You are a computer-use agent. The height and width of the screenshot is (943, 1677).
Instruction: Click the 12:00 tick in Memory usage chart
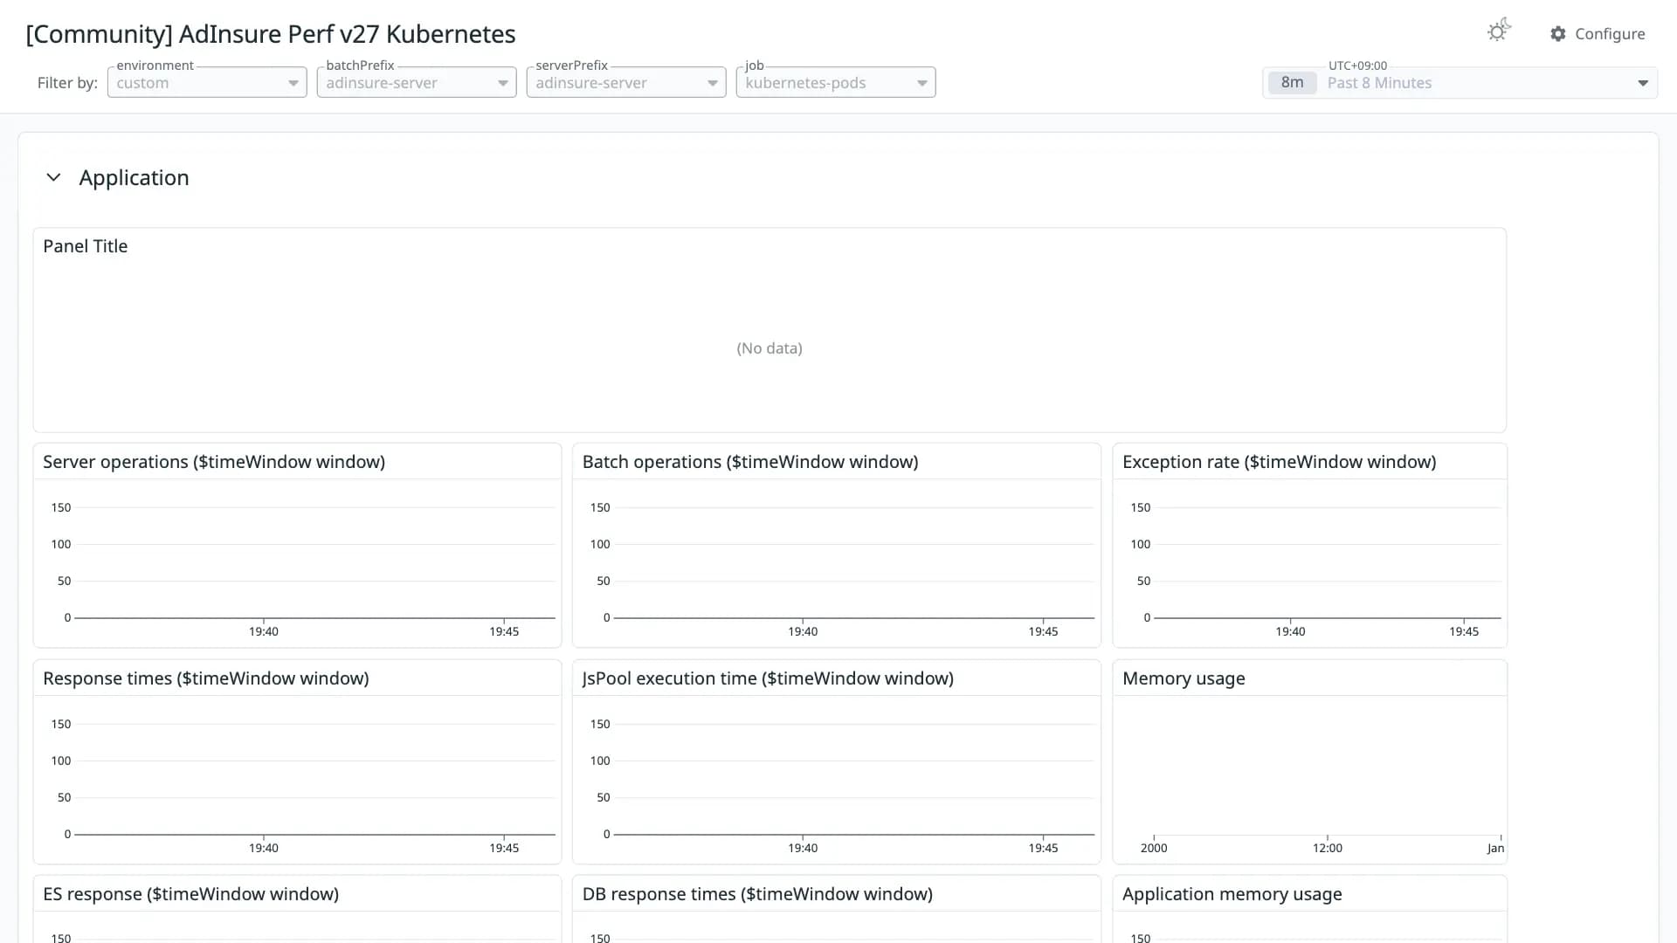pyautogui.click(x=1328, y=848)
